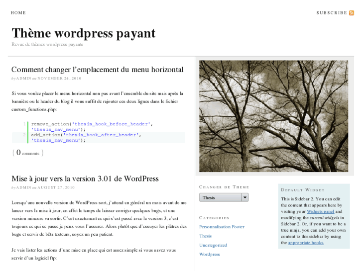Image resolution: width=362 pixels, height=271 pixels.
Task: Click the sepia tree photo thumbnail
Action: (x=273, y=116)
